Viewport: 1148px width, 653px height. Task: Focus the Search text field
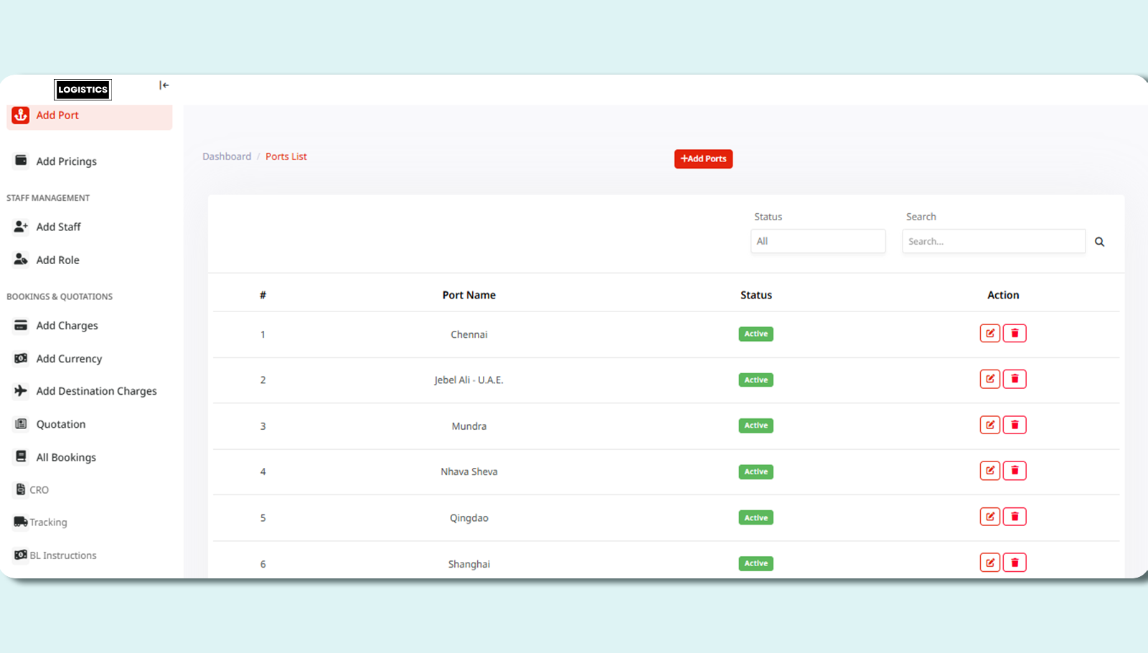(x=993, y=241)
